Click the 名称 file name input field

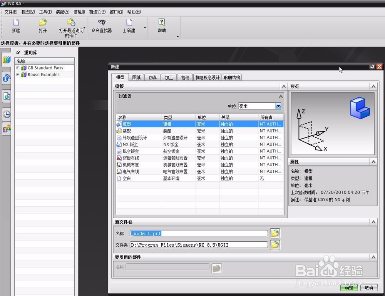click(199, 233)
